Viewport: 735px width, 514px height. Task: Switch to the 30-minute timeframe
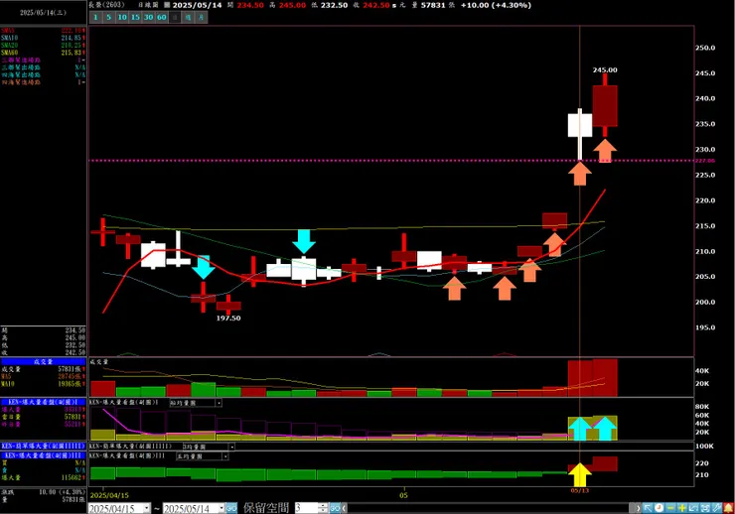[x=148, y=17]
